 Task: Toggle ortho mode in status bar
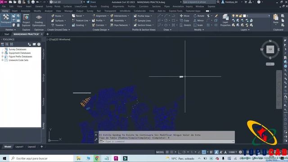click(x=180, y=152)
